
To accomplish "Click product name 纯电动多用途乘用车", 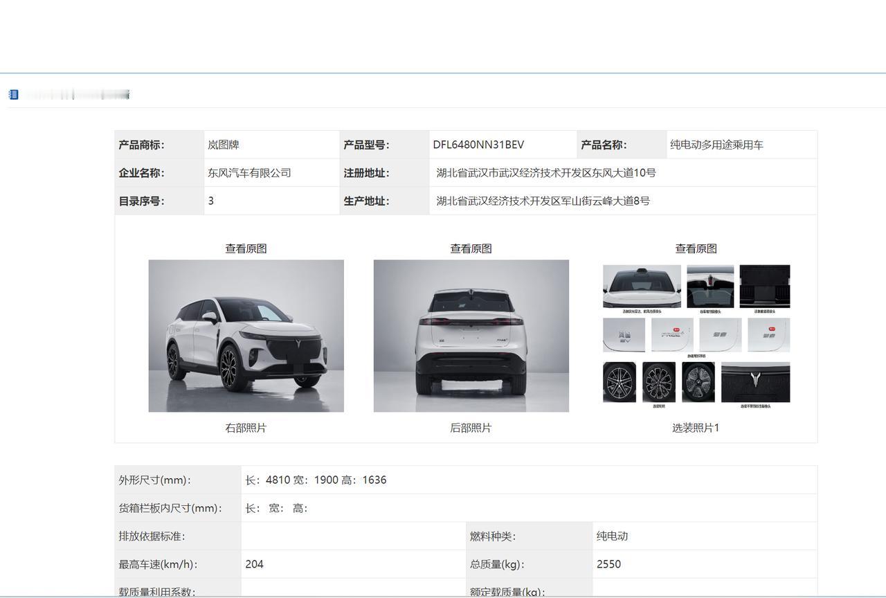I will coord(716,145).
